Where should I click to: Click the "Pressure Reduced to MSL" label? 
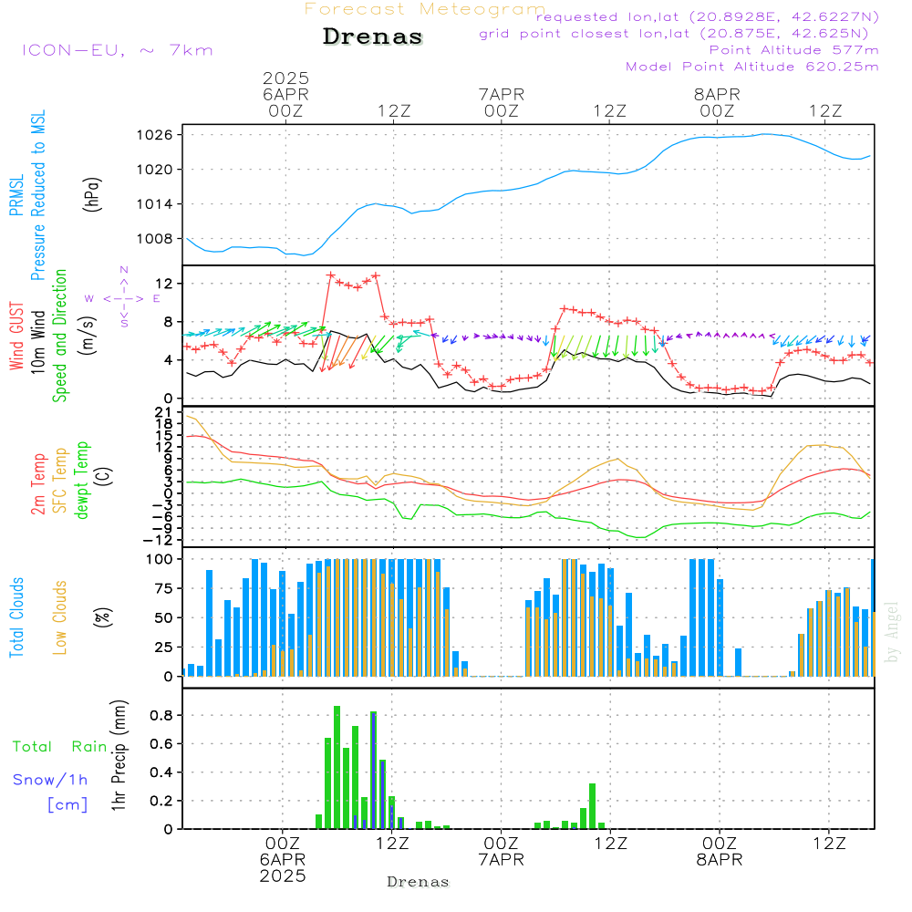[37, 195]
